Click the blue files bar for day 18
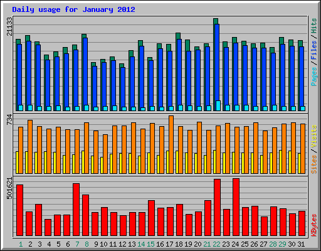This screenshot has height=251, width=321. coord(179,72)
